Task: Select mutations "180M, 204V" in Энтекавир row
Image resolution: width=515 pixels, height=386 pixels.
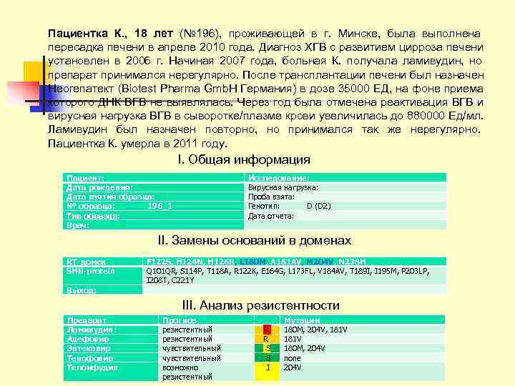Action: click(305, 348)
